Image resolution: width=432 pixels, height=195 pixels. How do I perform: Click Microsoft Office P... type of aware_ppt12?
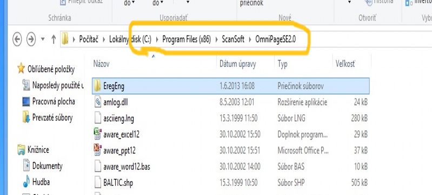303,150
